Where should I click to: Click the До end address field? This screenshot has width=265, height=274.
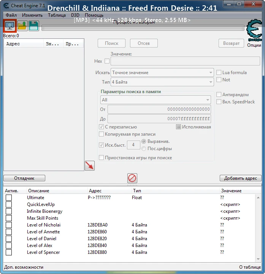tap(159, 119)
